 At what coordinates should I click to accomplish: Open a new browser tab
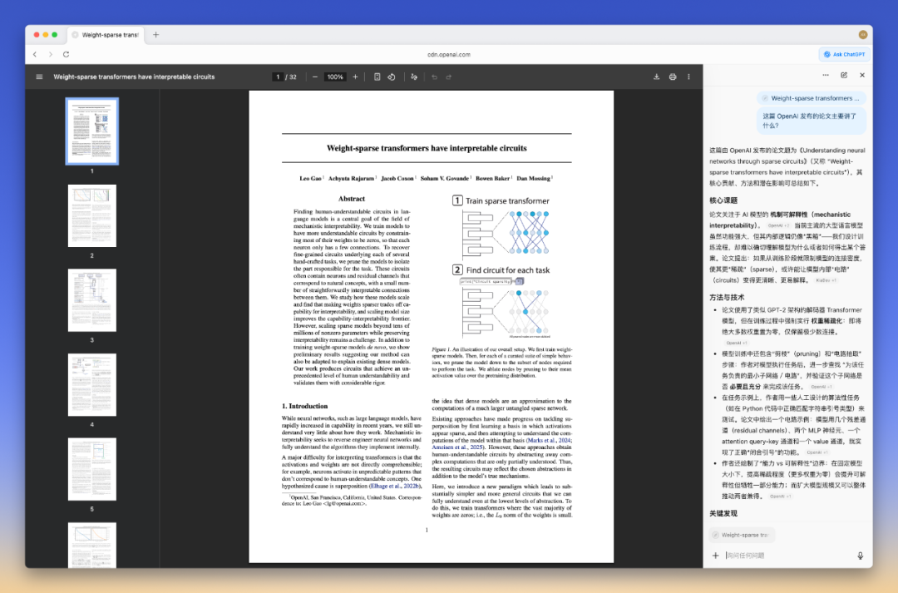tap(155, 35)
